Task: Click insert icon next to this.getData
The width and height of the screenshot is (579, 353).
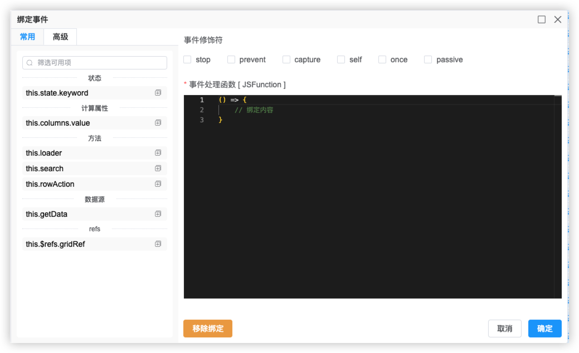Action: (x=158, y=214)
